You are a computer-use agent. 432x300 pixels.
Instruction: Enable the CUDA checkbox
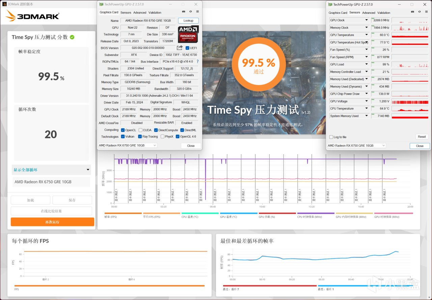tap(140, 130)
